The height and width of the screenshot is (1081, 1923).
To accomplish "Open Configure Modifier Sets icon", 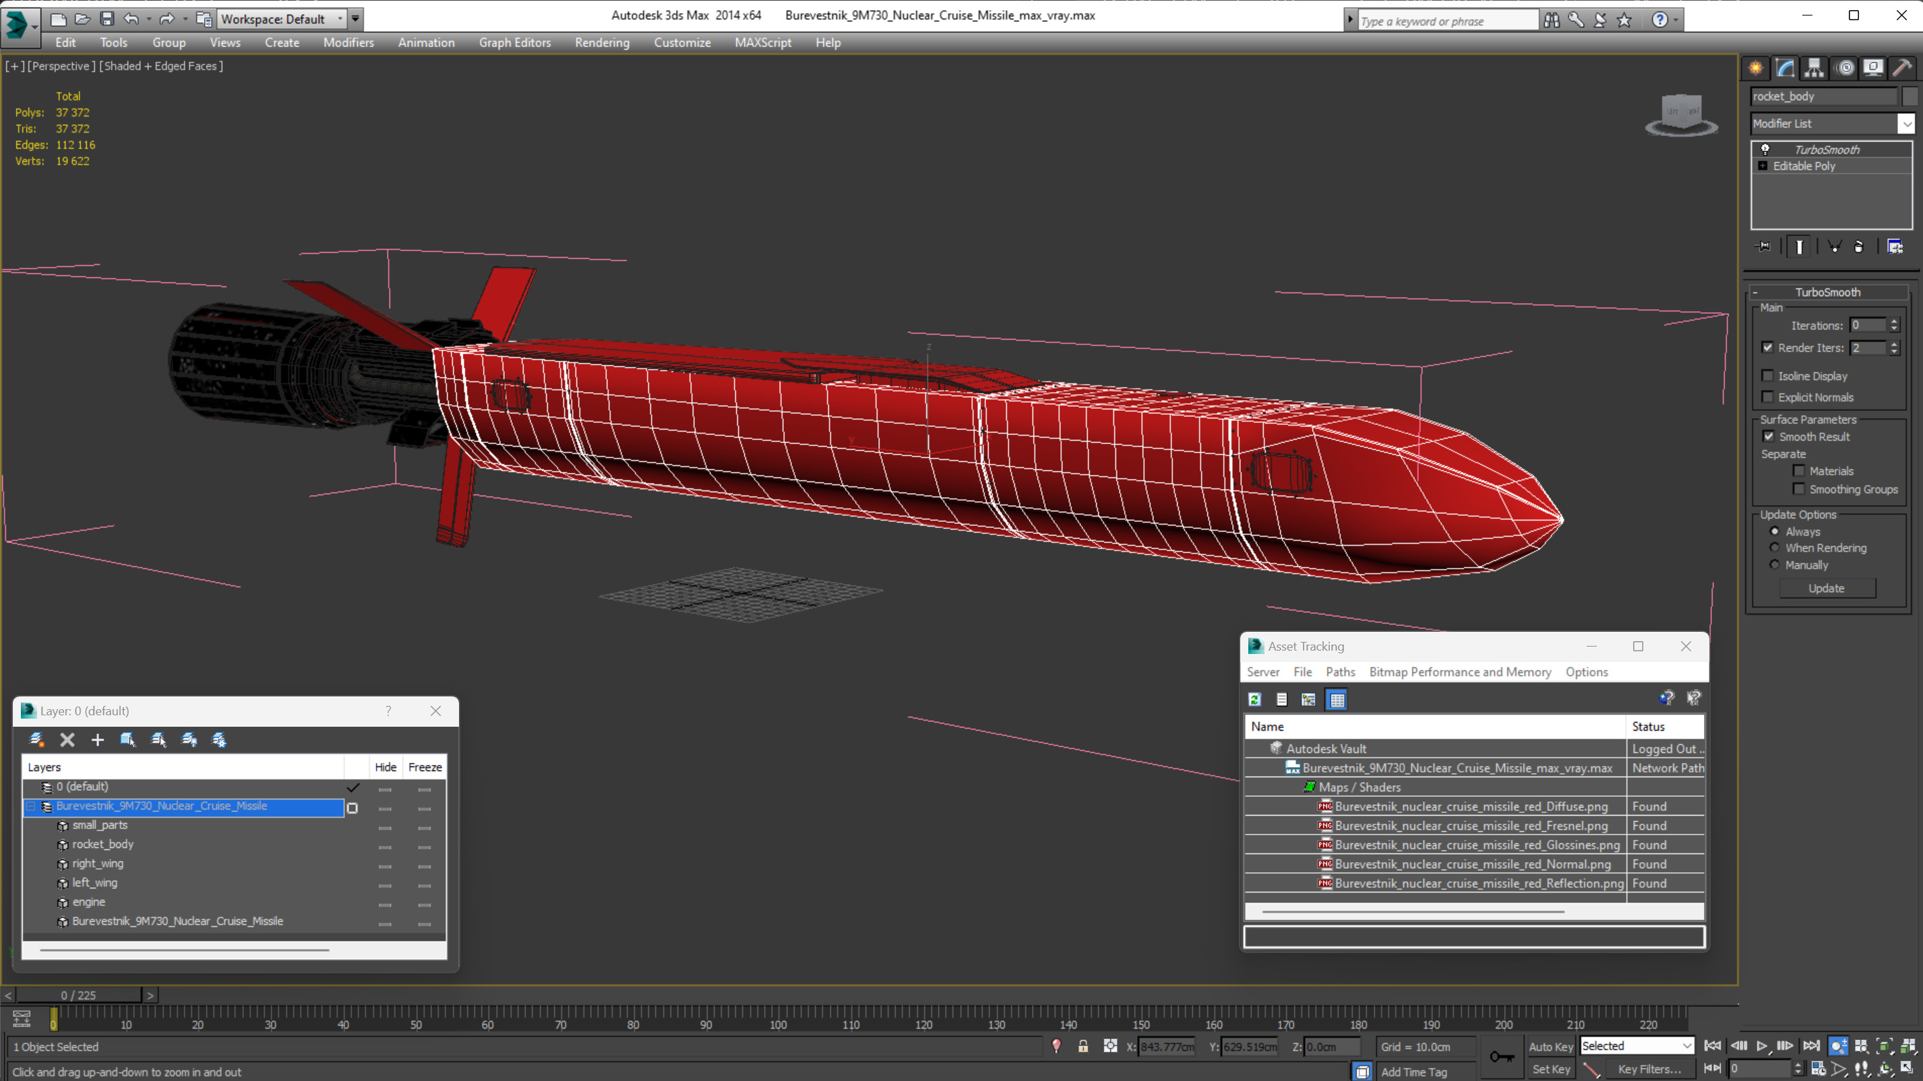I will click(x=1895, y=247).
